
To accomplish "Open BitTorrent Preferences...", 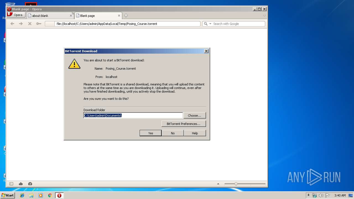I will click(184, 124).
